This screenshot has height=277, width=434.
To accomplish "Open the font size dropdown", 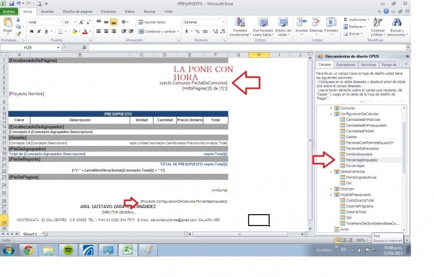I will [x=75, y=22].
